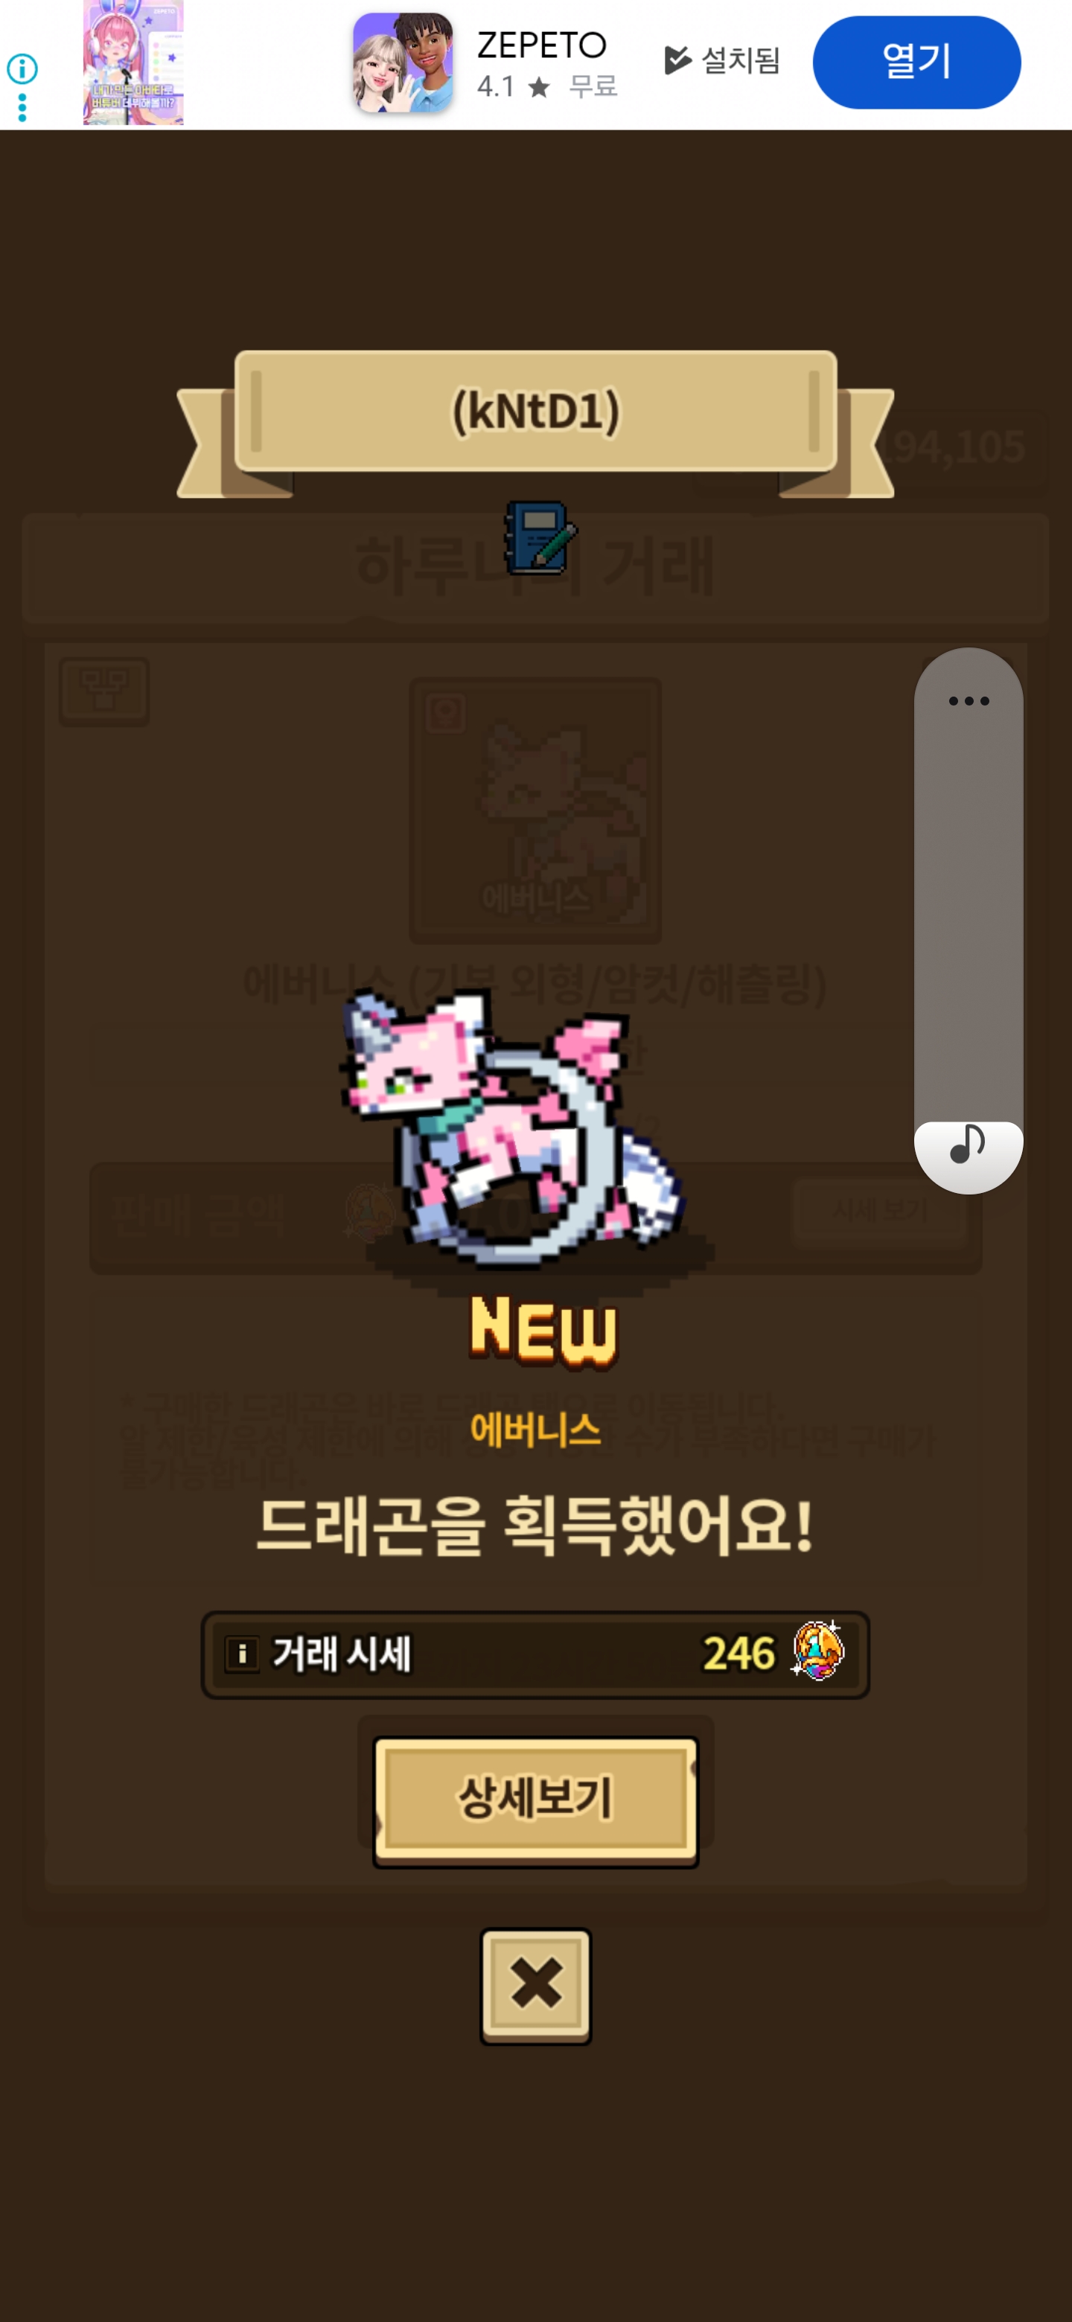The width and height of the screenshot is (1072, 2322).
Task: Click the ZEPETO ad thumbnail image
Action: (133, 63)
